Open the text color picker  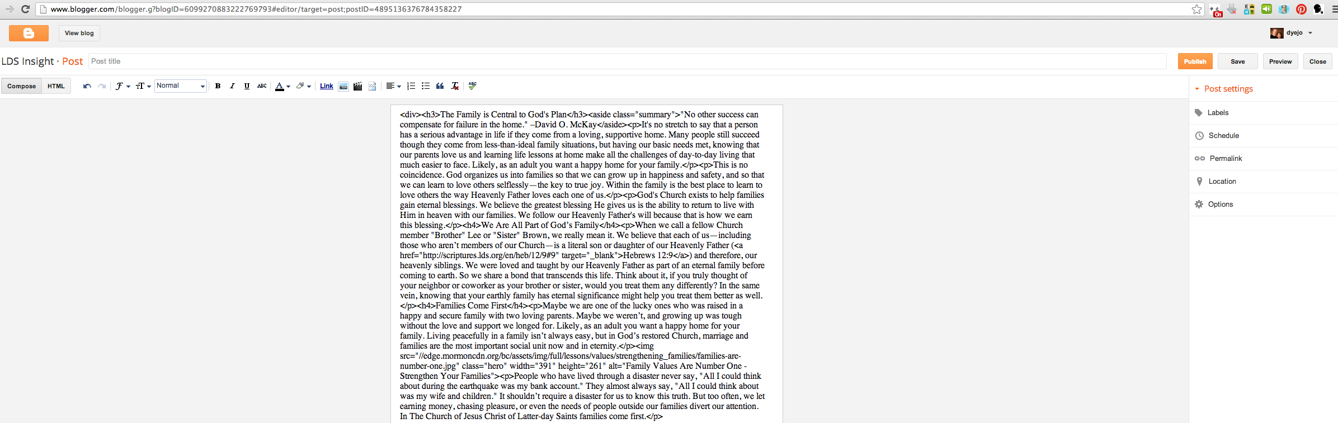click(x=282, y=86)
